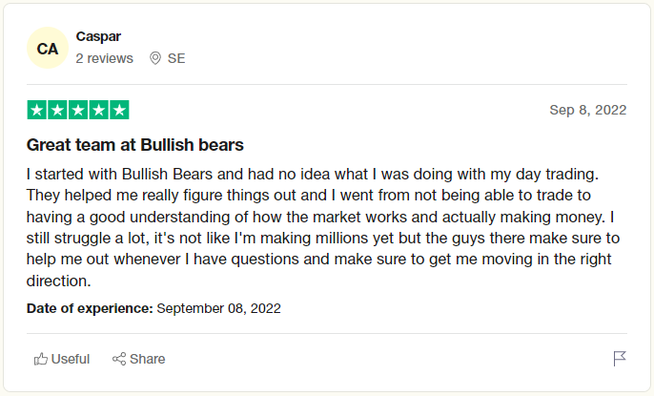The height and width of the screenshot is (396, 654).
Task: Click the location pin icon beside SE
Action: point(155,58)
